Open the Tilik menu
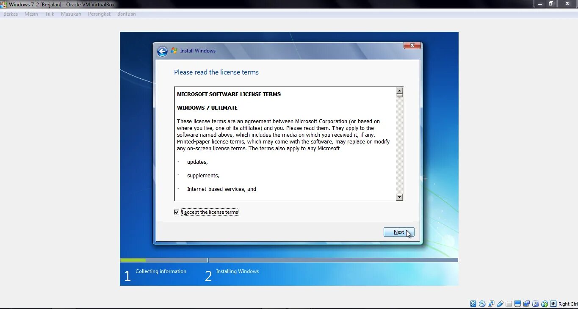The image size is (578, 309). click(50, 14)
